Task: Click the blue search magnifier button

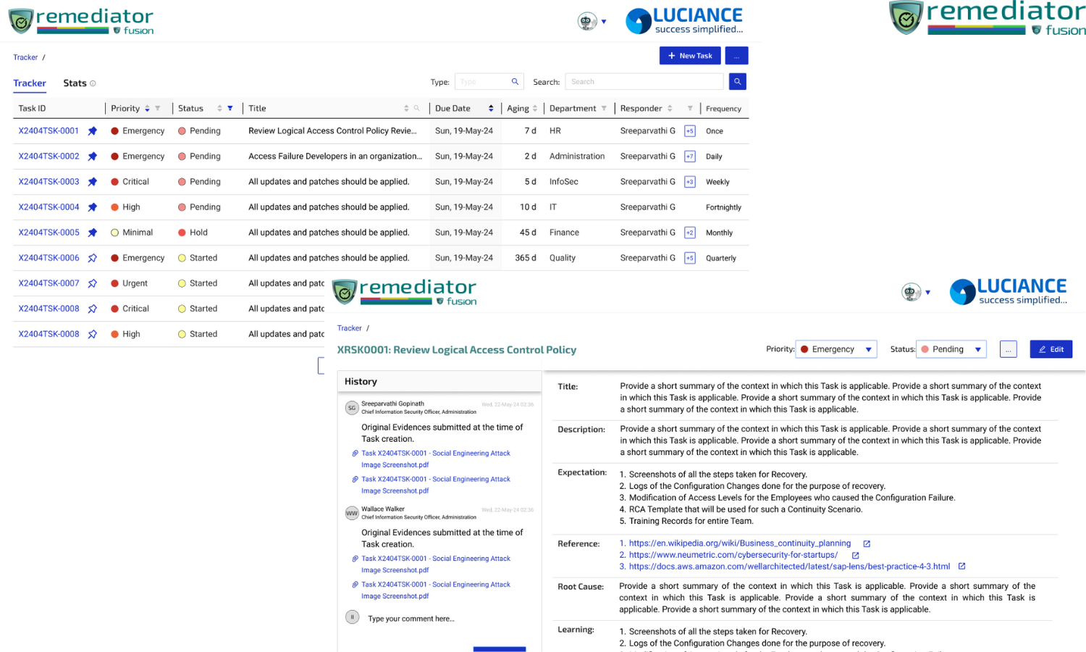Action: click(737, 81)
